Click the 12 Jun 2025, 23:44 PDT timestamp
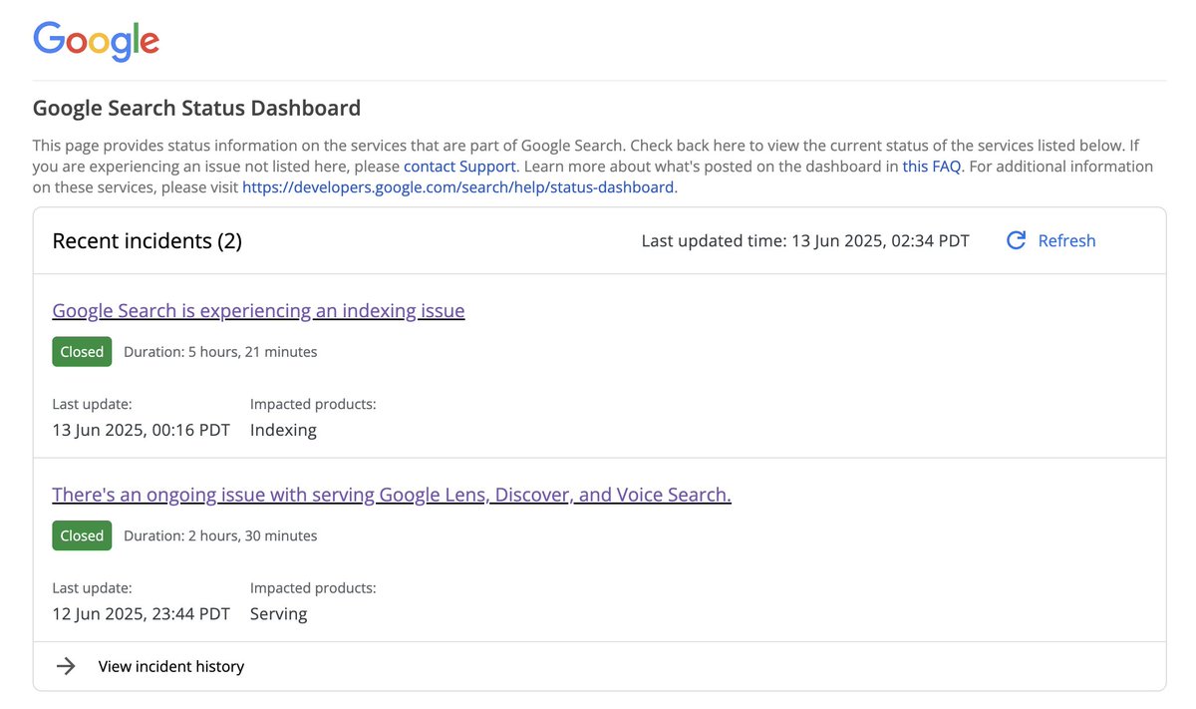 coord(141,613)
